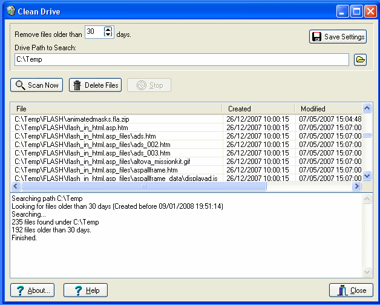Open the About dialog

click(x=32, y=290)
